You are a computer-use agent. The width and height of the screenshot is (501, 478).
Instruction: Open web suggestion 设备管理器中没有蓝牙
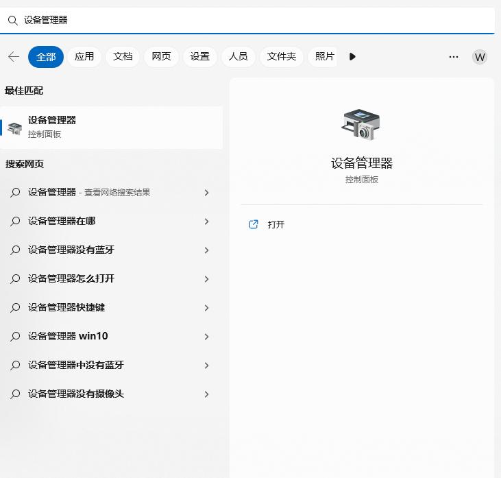click(111, 365)
